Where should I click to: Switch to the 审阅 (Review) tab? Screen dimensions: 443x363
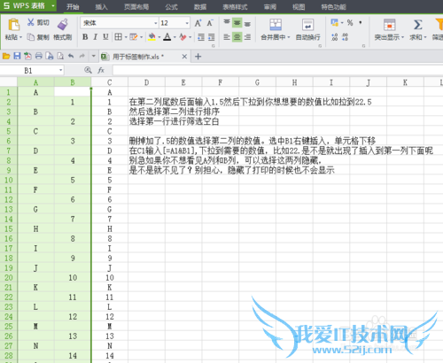point(270,7)
